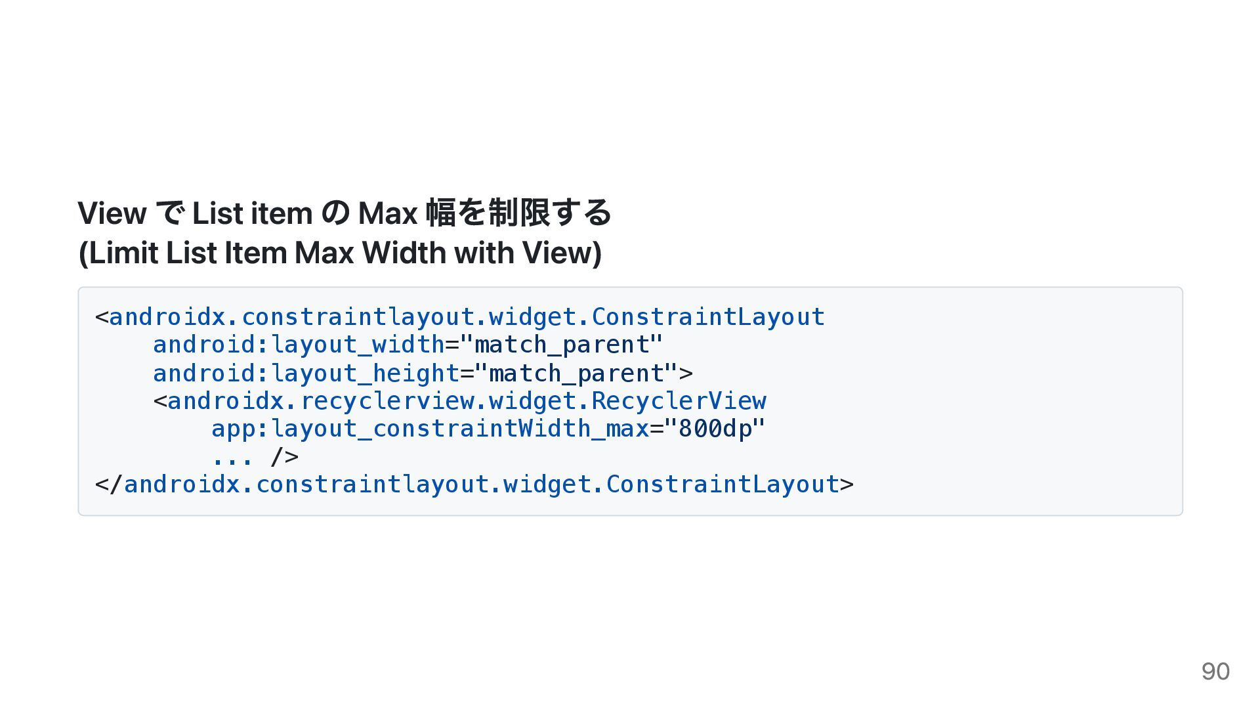Click 'Max' in the Japanese title
This screenshot has width=1260, height=709.
(x=388, y=213)
